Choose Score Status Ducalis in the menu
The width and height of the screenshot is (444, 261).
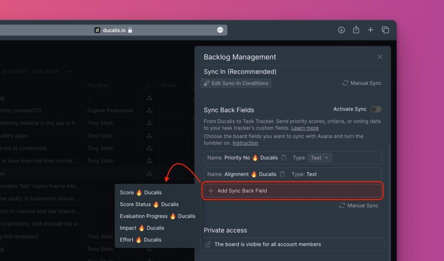[149, 204]
